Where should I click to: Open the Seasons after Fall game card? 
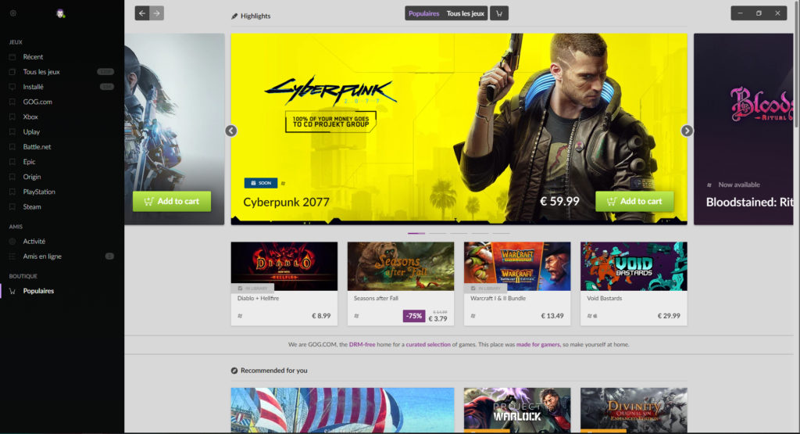401,283
